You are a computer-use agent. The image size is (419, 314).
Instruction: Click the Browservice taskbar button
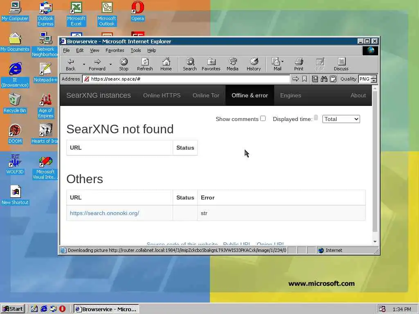point(106,309)
